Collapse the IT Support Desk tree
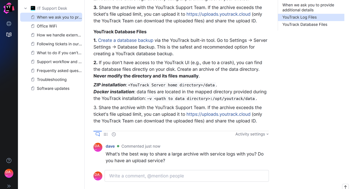Image resolution: width=353 pixels, height=189 pixels. [26, 8]
